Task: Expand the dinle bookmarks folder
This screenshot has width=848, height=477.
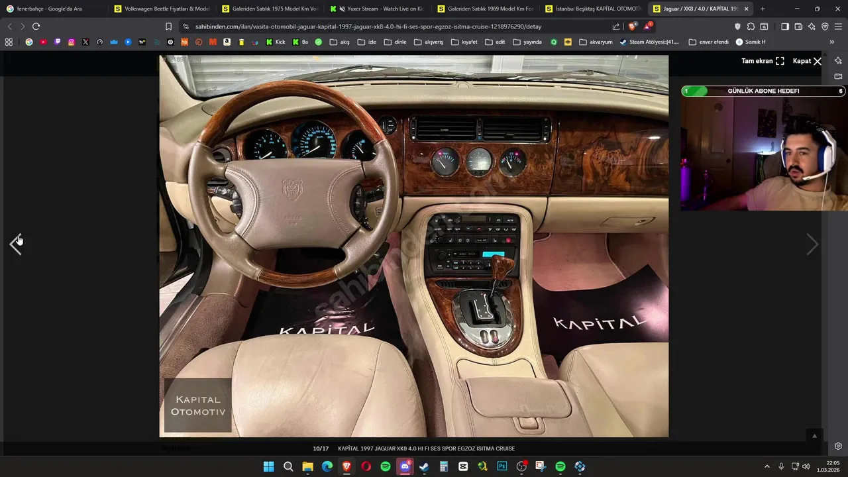Action: [x=396, y=42]
